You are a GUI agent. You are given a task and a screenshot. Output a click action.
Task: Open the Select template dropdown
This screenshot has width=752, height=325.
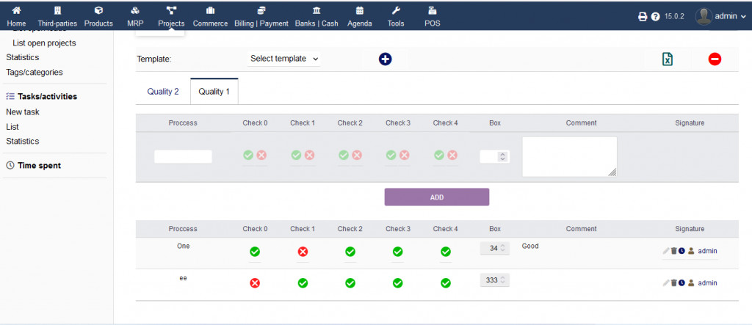[x=283, y=59]
